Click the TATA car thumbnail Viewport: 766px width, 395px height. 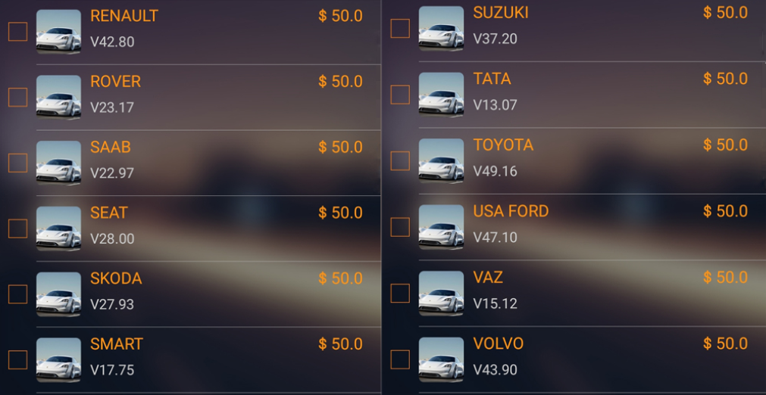point(441,95)
